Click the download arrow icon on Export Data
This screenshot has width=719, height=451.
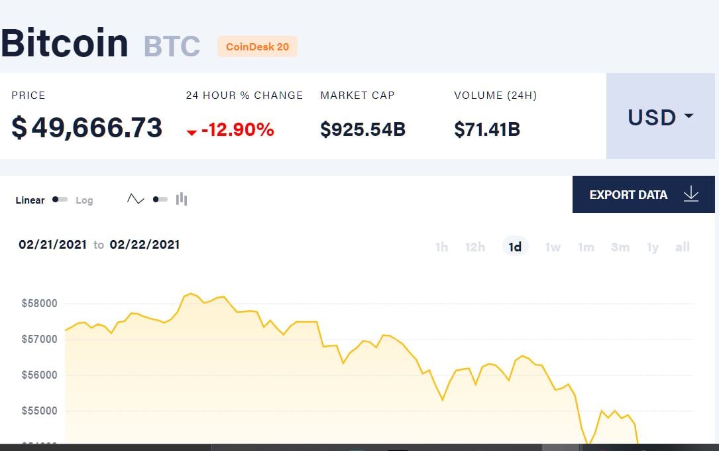click(691, 194)
